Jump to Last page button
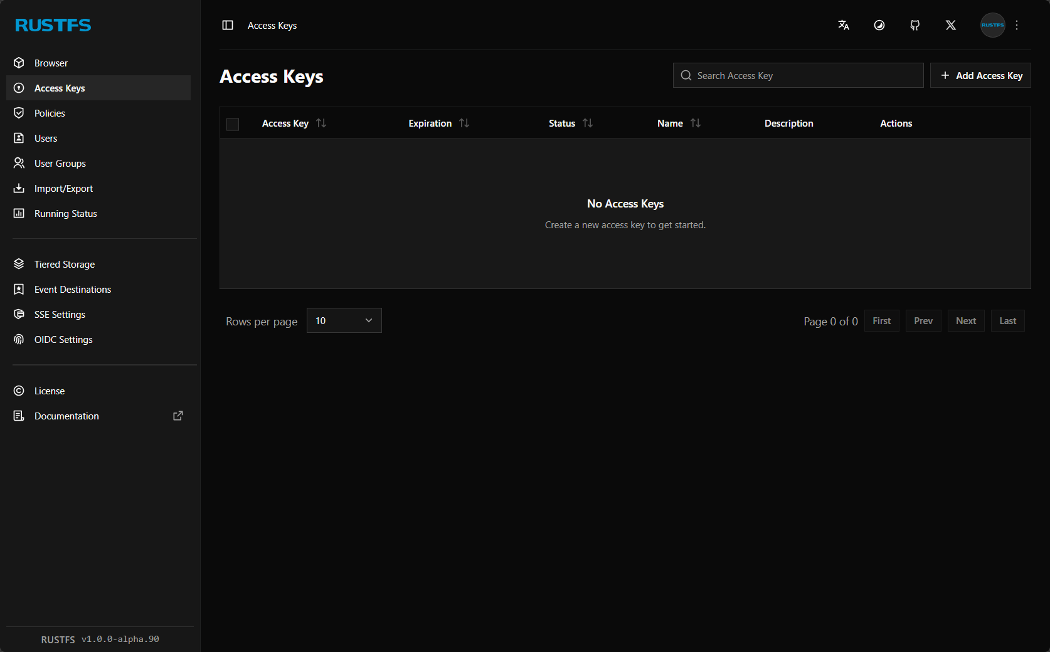 [1008, 320]
